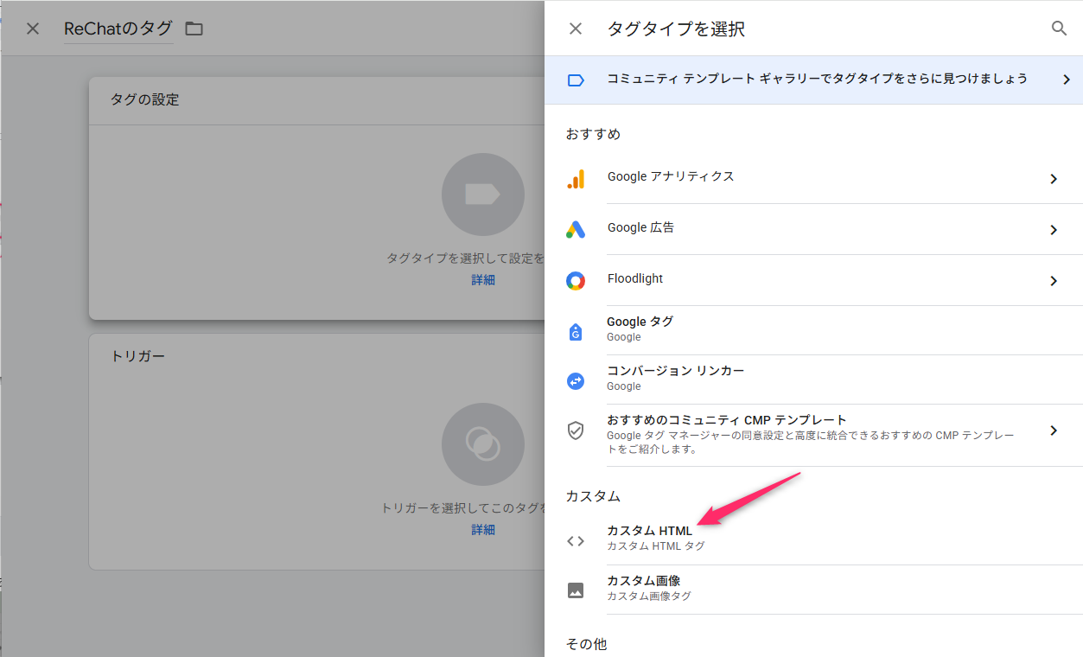This screenshot has height=657, width=1083.
Task: Expand Floodlight chevron arrow
Action: tap(1054, 281)
